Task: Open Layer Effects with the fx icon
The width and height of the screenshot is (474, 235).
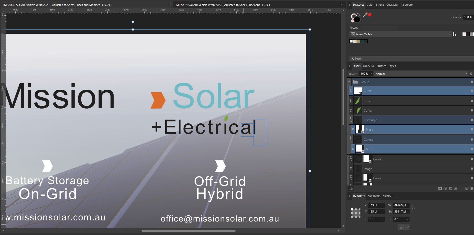Action: [450, 189]
